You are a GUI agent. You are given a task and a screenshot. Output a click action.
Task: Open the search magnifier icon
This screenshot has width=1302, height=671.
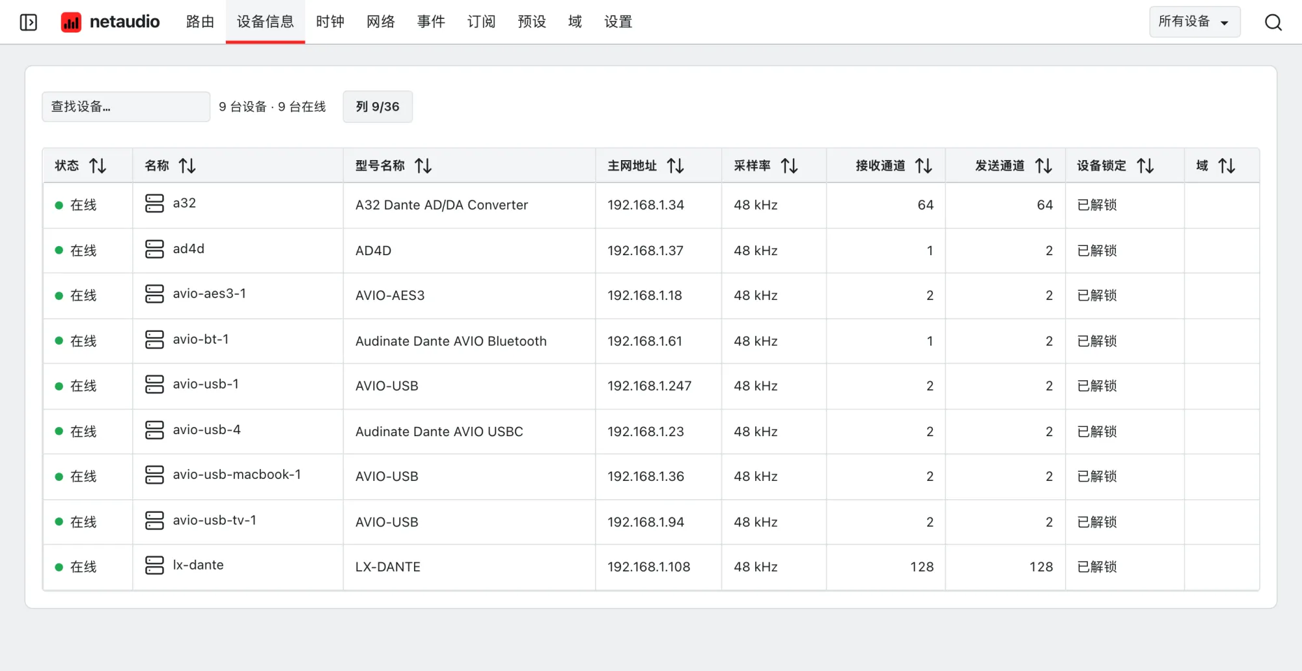pyautogui.click(x=1273, y=22)
